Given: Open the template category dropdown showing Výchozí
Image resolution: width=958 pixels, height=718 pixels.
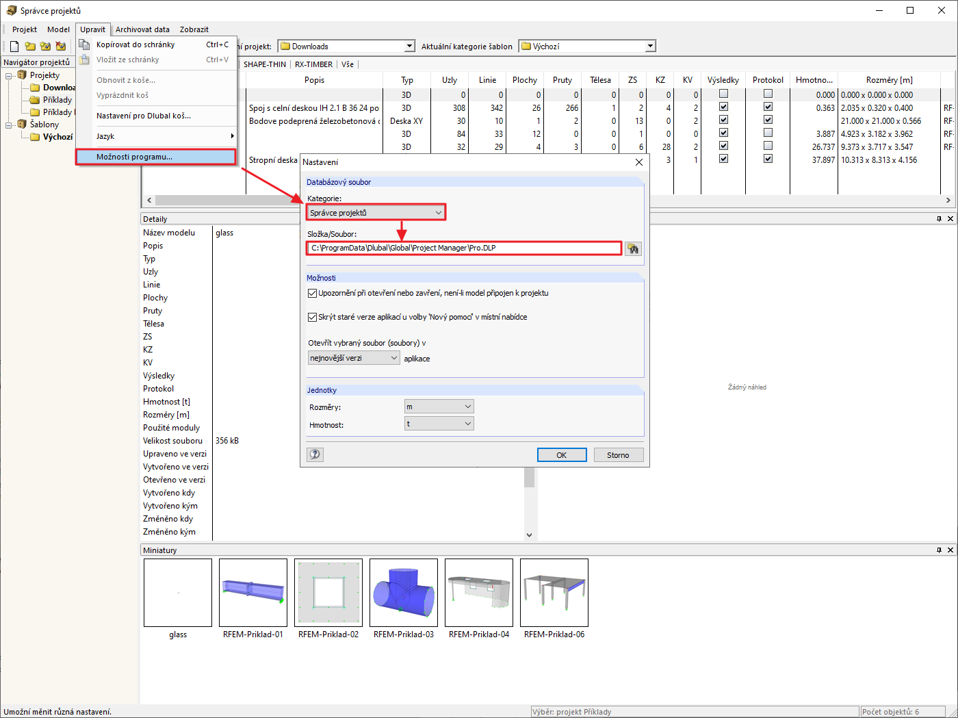Looking at the screenshot, I should point(587,47).
